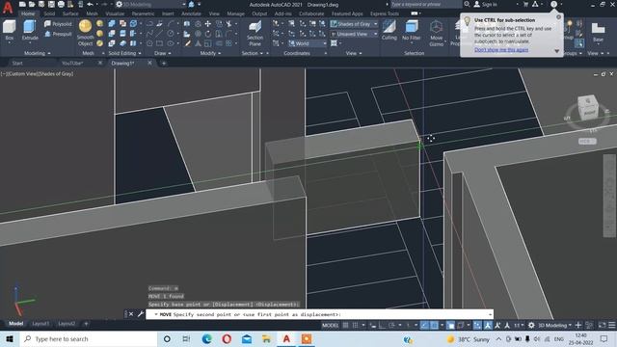Add a new drawing tab with plus
The height and width of the screenshot is (347, 617).
coord(164,63)
